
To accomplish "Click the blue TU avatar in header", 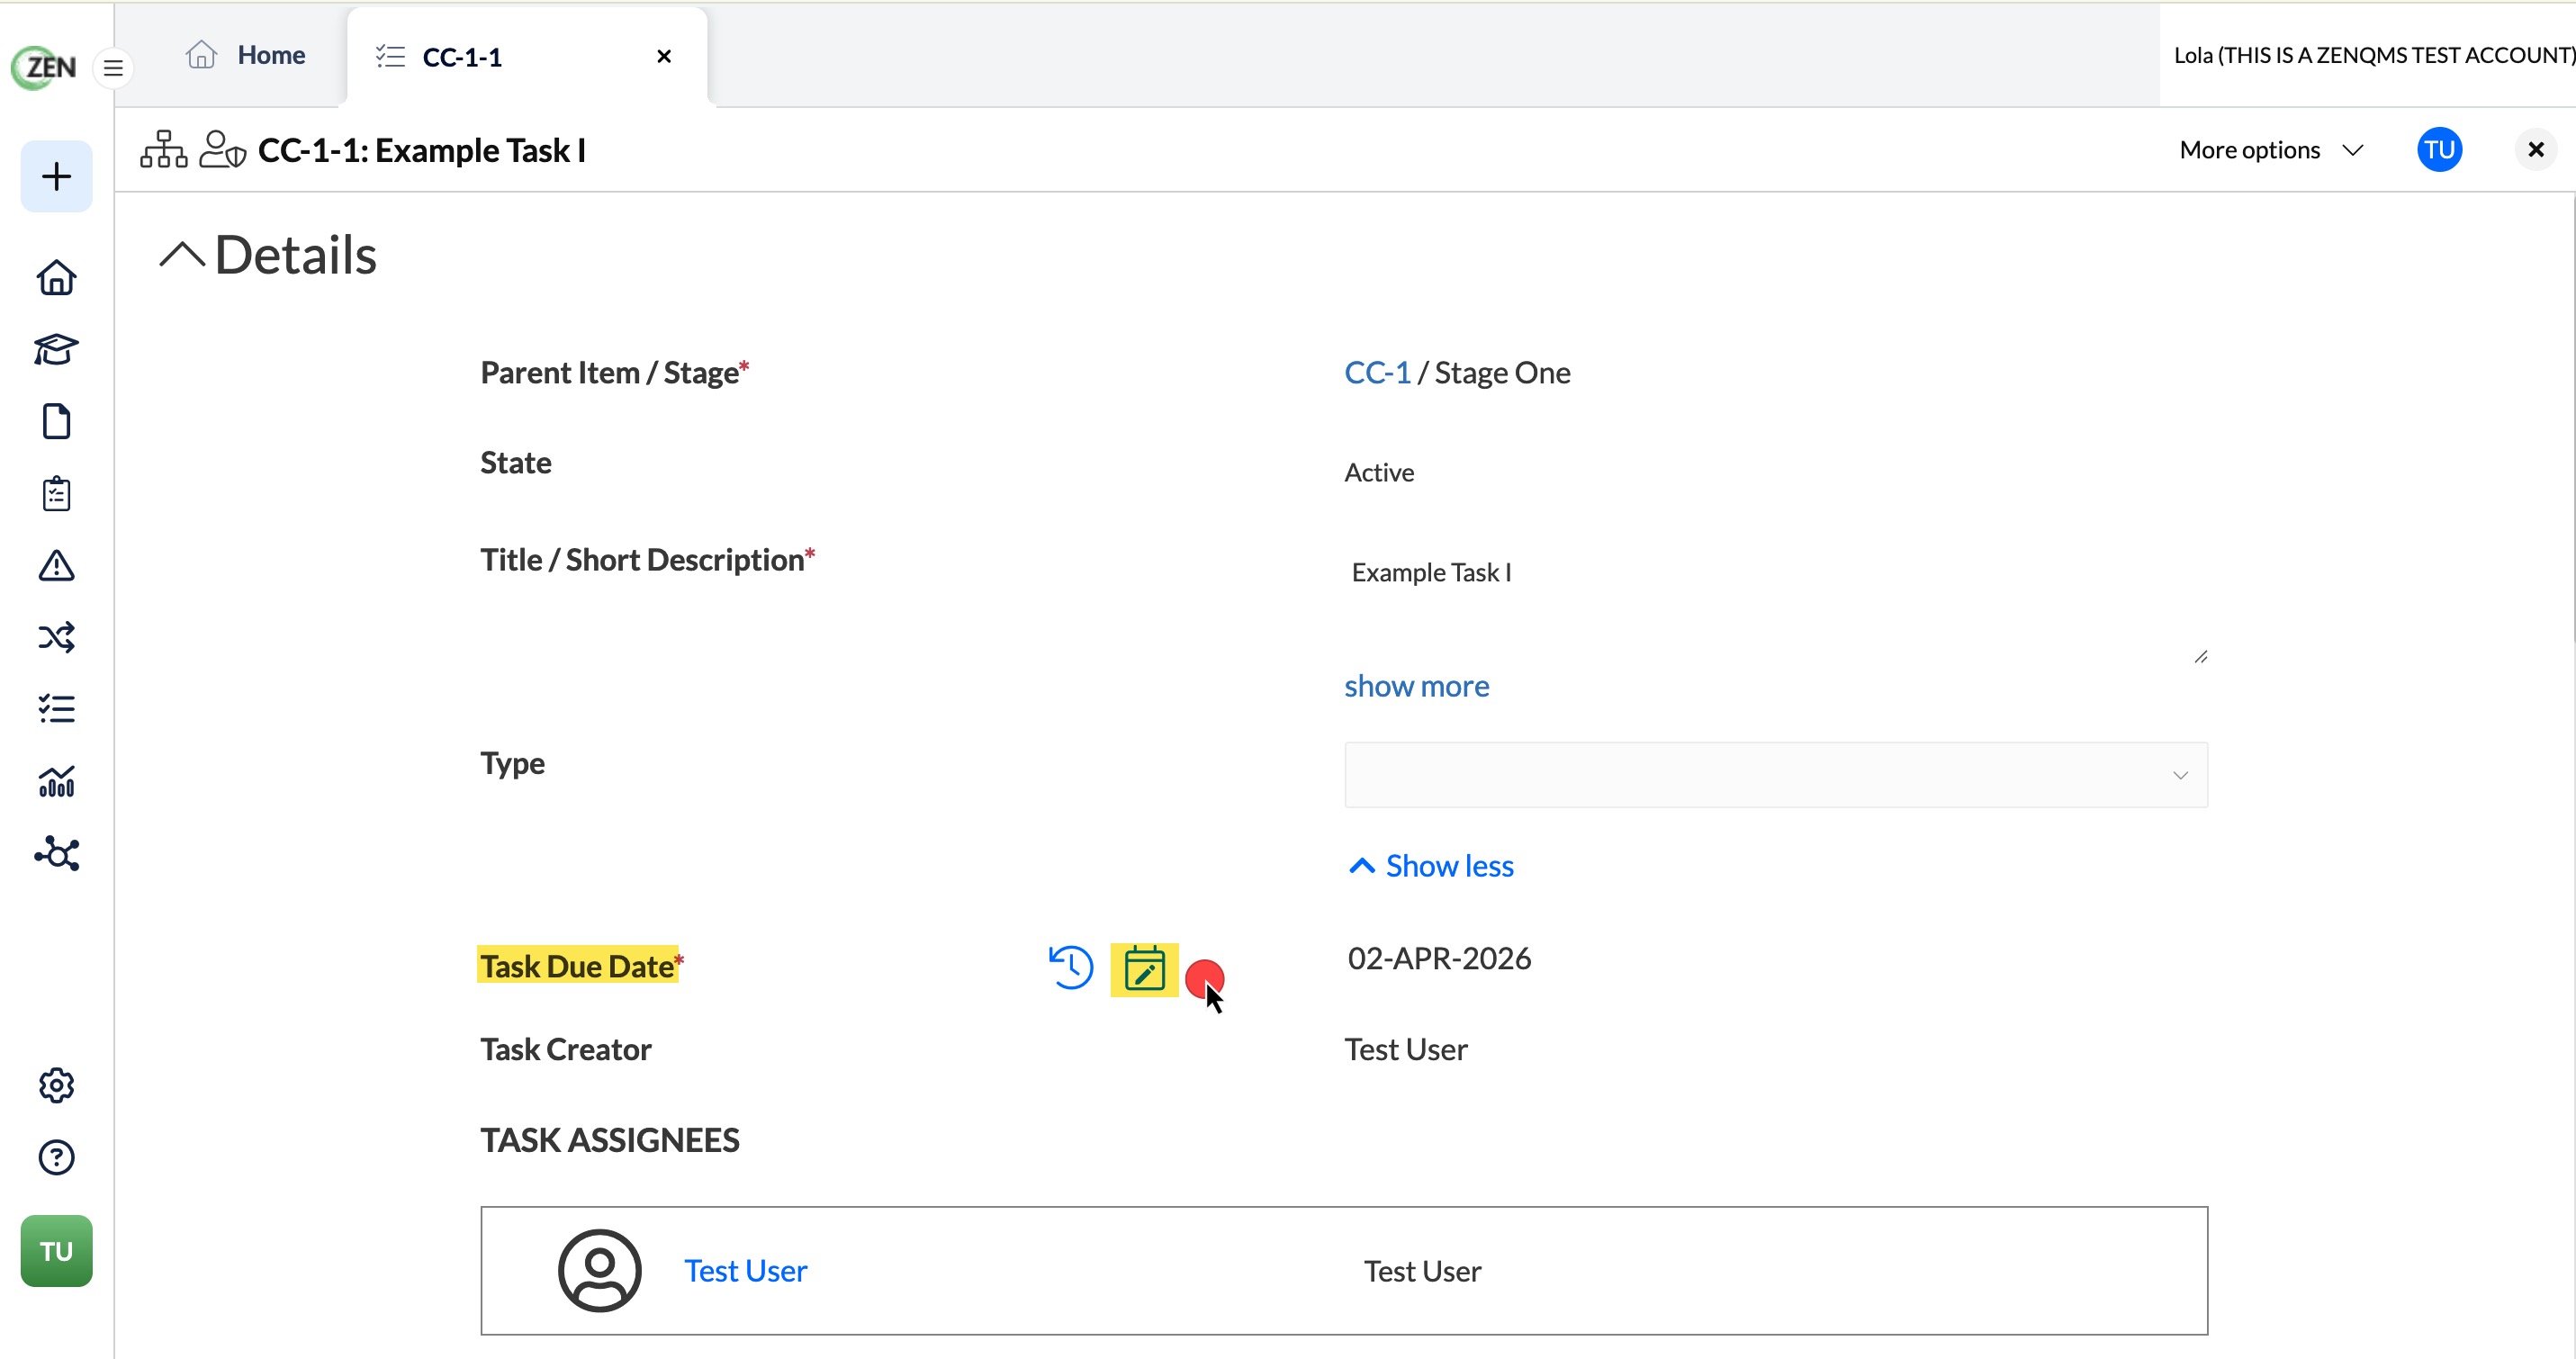I will (2439, 150).
